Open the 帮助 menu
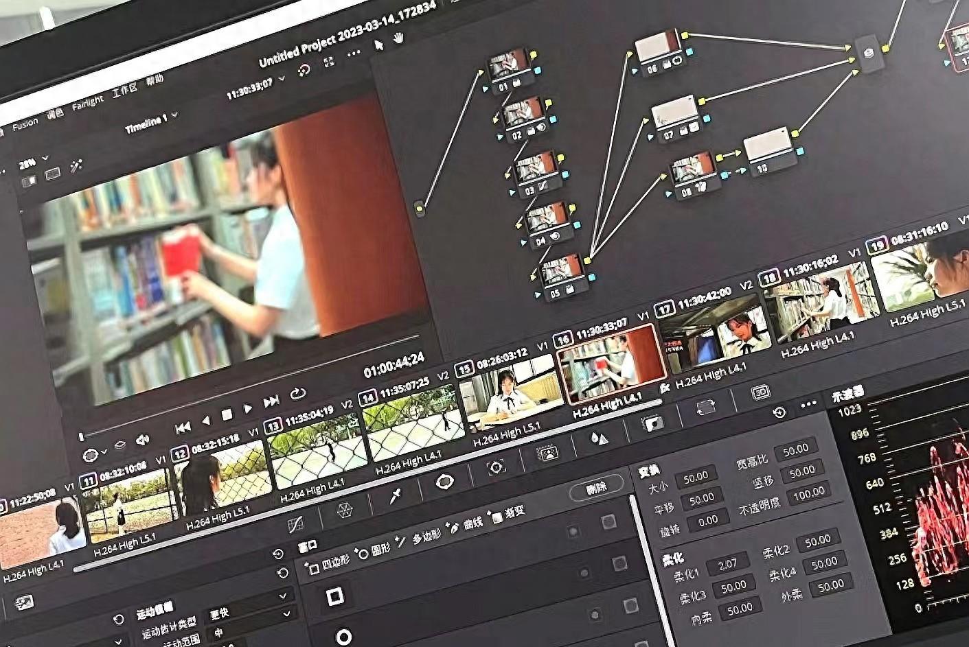The image size is (969, 647). pyautogui.click(x=155, y=80)
